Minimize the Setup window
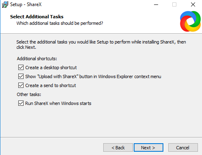This screenshot has height=155, width=202. tap(156, 4)
